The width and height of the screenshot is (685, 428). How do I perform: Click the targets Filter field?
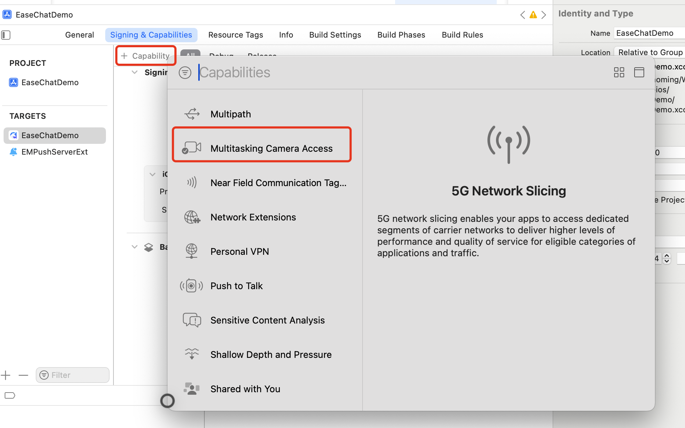(x=73, y=375)
